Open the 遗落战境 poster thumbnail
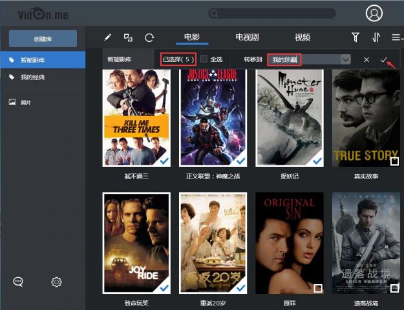 pos(366,243)
